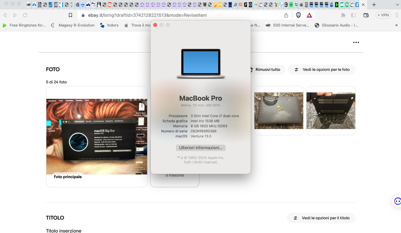Switch to the SIAE tab

(x=56, y=5)
